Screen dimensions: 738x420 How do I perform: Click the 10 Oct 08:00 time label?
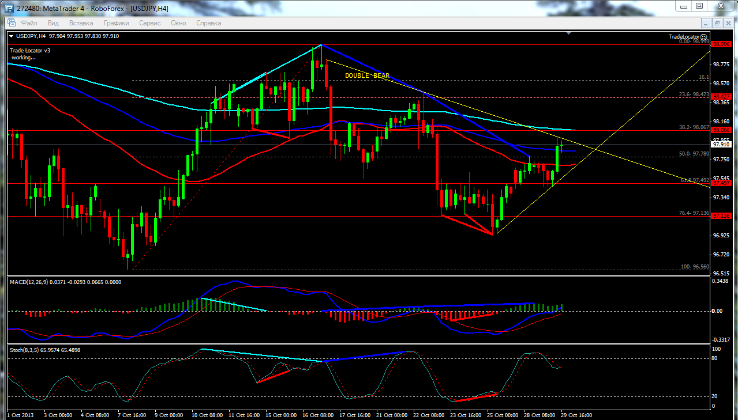click(207, 415)
